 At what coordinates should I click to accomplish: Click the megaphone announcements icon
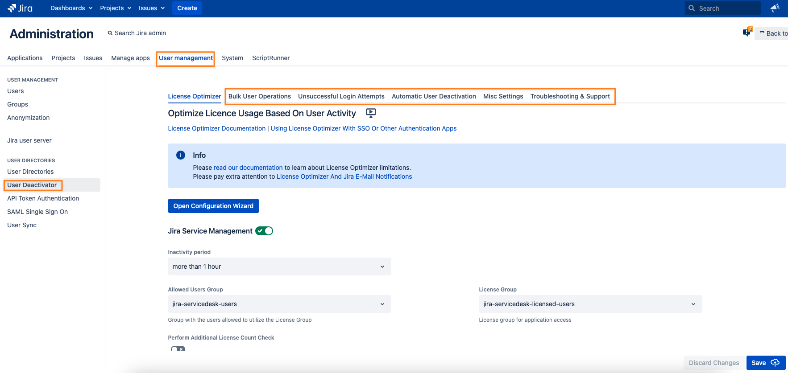pos(775,8)
